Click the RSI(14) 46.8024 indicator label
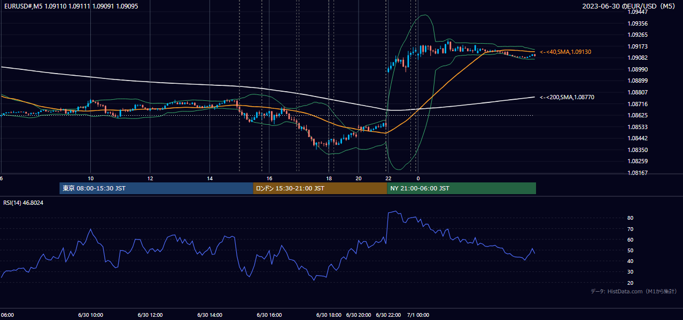 point(23,203)
